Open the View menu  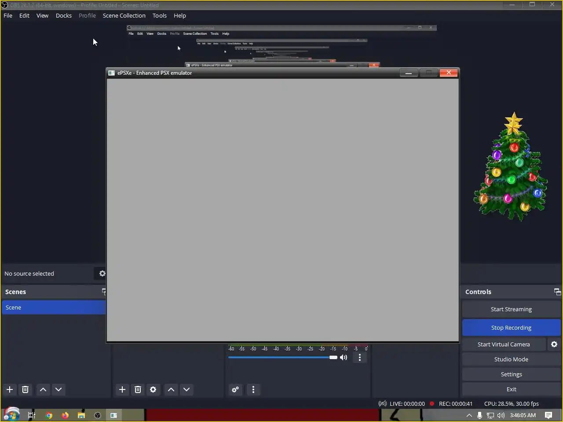(x=42, y=15)
